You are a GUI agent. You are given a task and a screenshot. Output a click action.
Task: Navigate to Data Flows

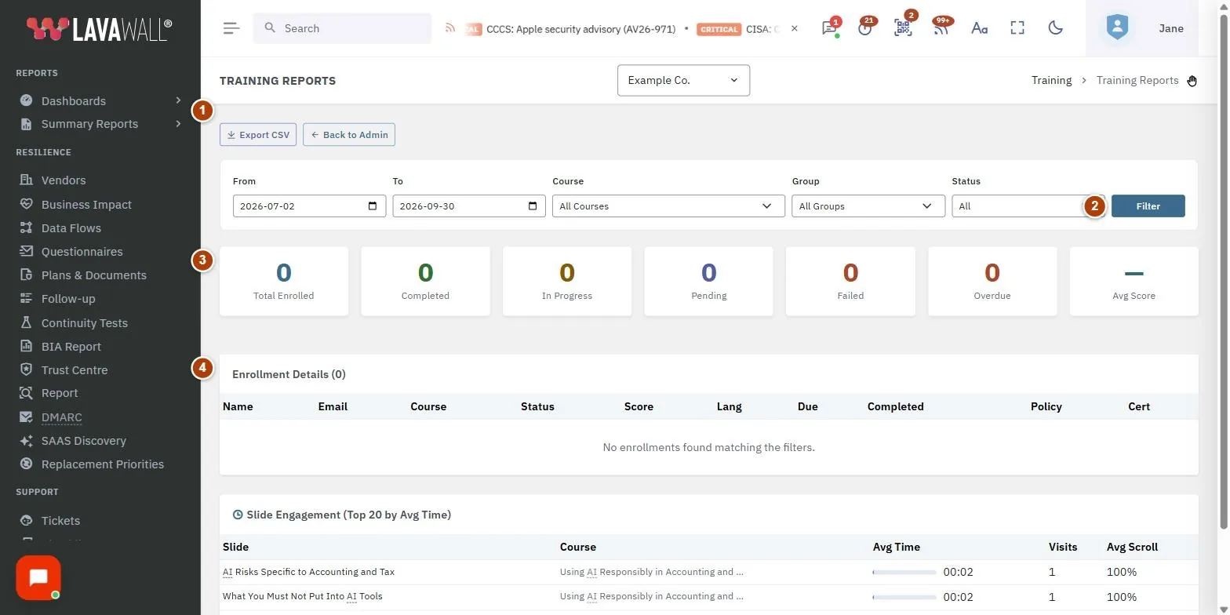(71, 228)
